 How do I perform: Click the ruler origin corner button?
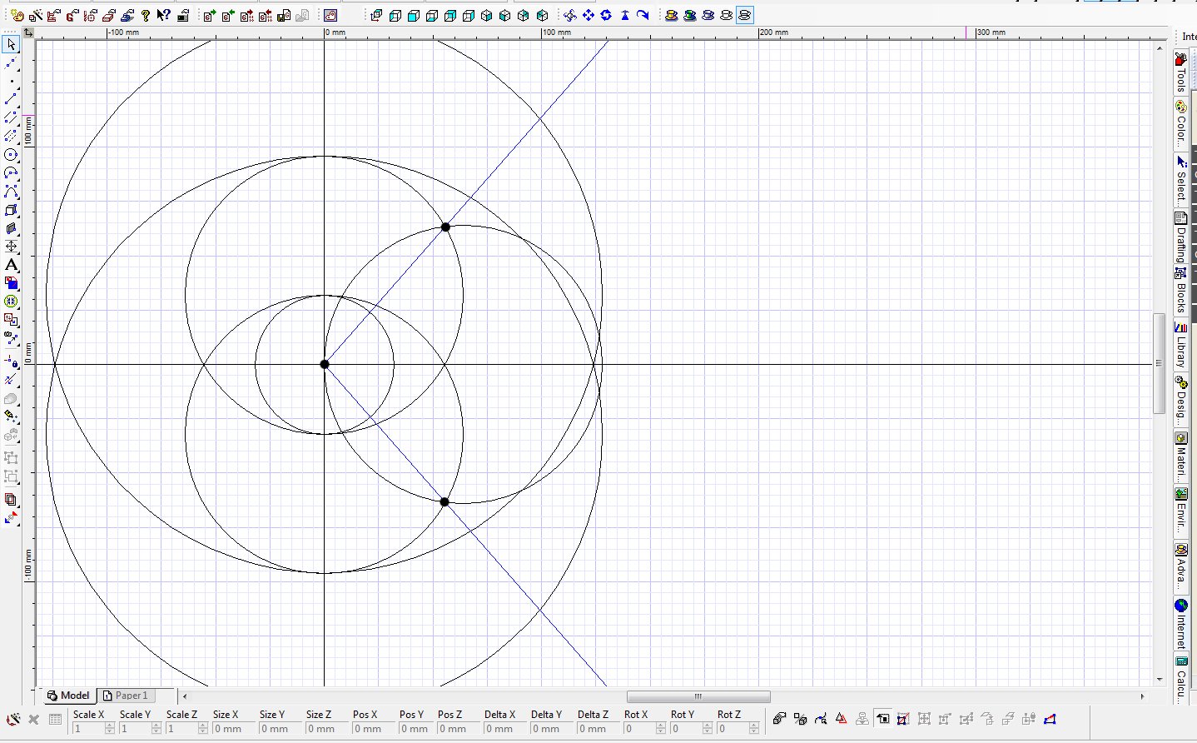(x=27, y=32)
